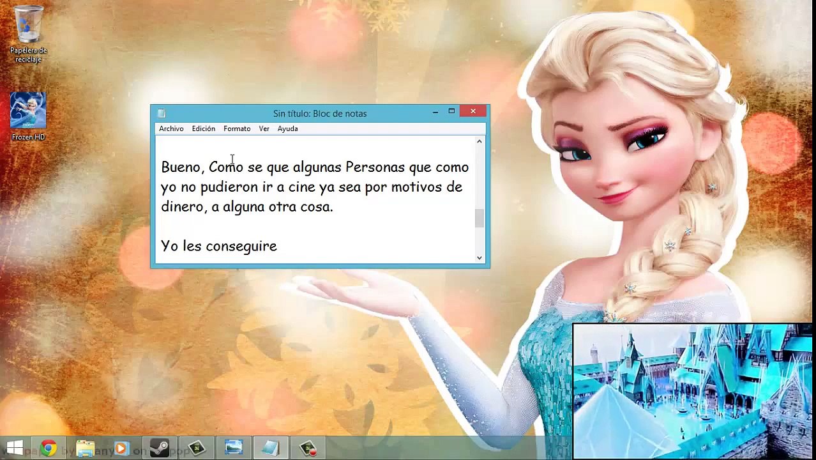Open the Formato menu
816x460 pixels.
tap(237, 128)
